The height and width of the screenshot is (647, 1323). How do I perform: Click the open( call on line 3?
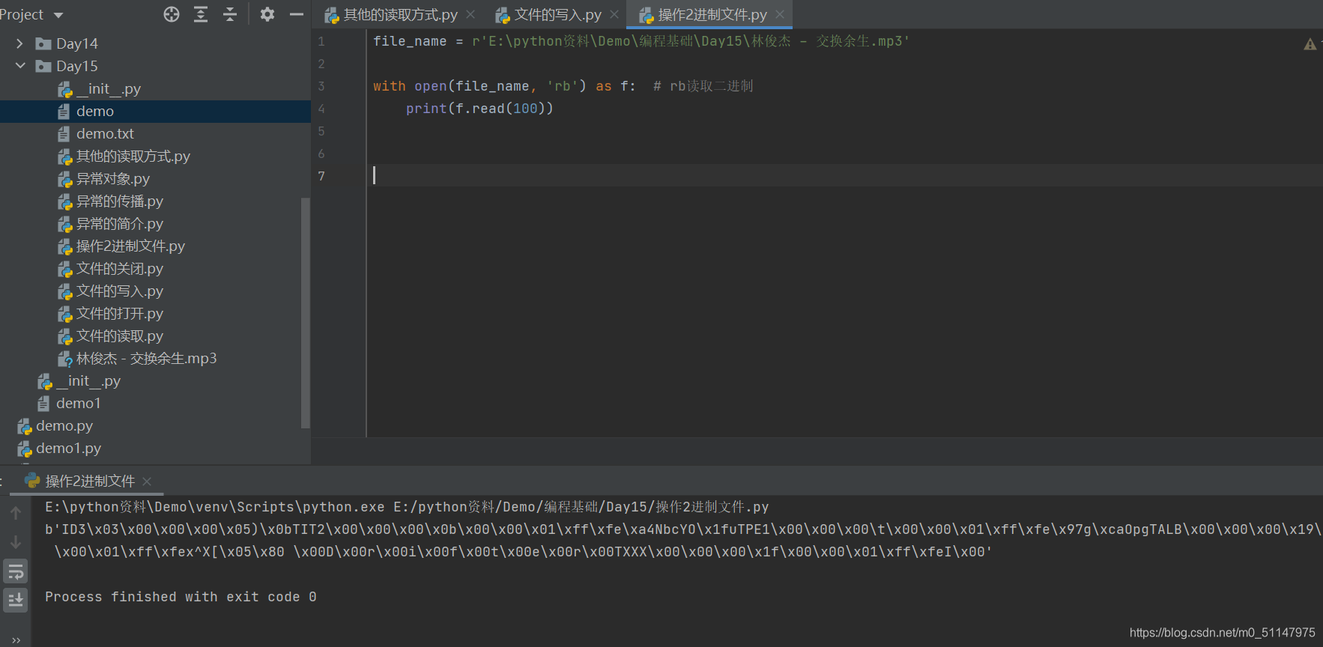click(435, 86)
